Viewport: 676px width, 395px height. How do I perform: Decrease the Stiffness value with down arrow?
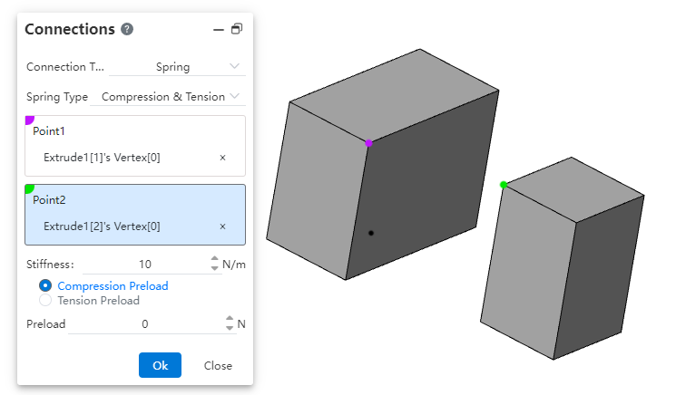pyautogui.click(x=215, y=269)
